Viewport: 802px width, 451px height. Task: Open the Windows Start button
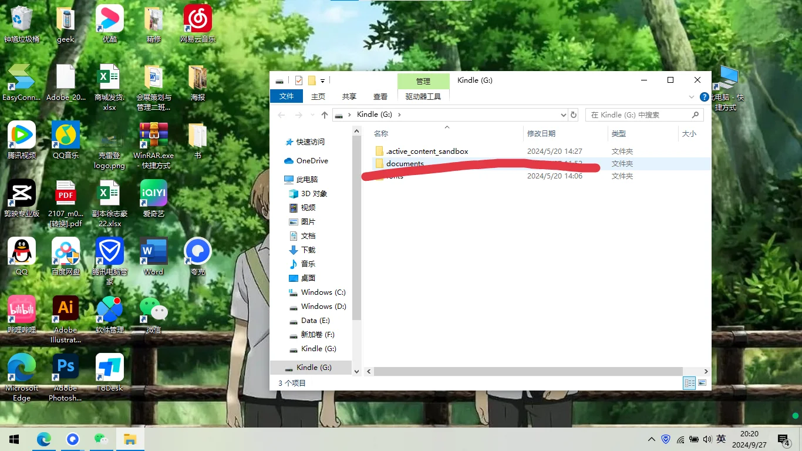14,439
